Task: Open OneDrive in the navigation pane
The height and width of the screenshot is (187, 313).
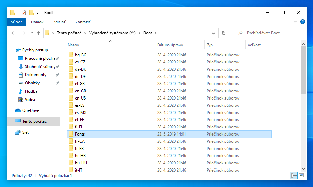Action: (x=31, y=110)
